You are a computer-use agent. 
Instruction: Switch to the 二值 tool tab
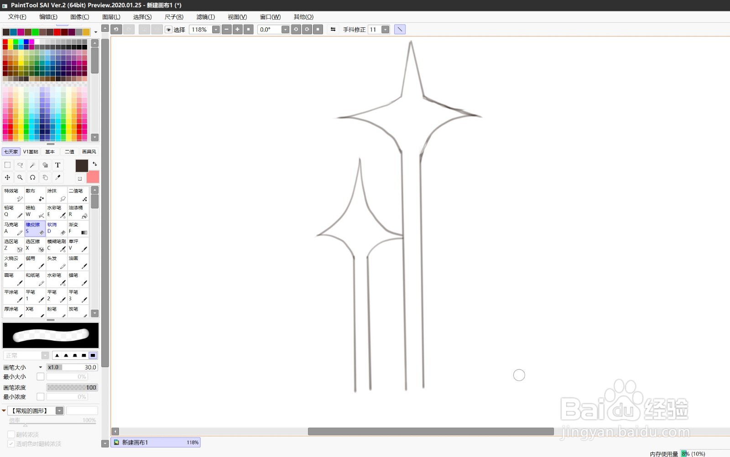click(69, 152)
